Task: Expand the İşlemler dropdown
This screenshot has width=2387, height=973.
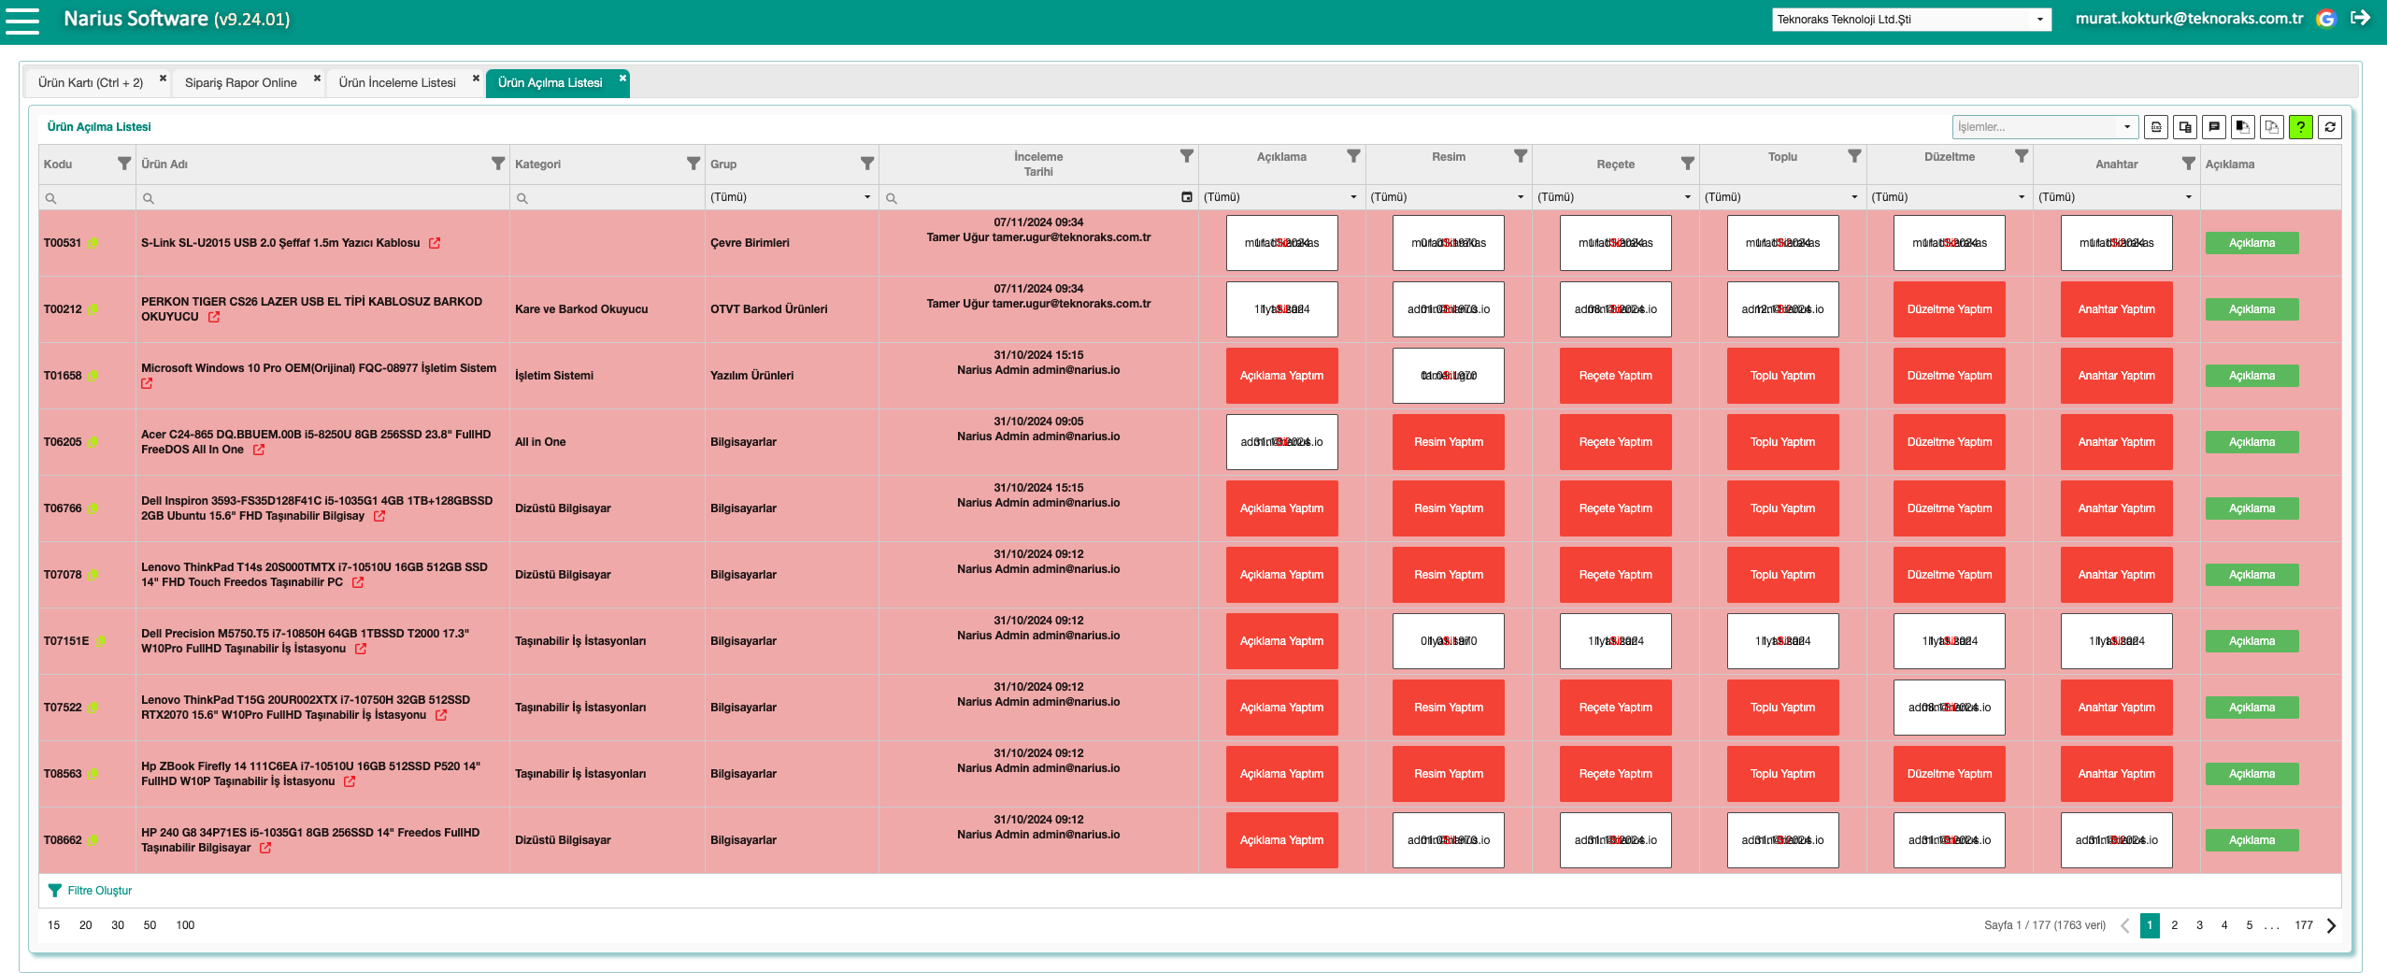Action: 2127,127
